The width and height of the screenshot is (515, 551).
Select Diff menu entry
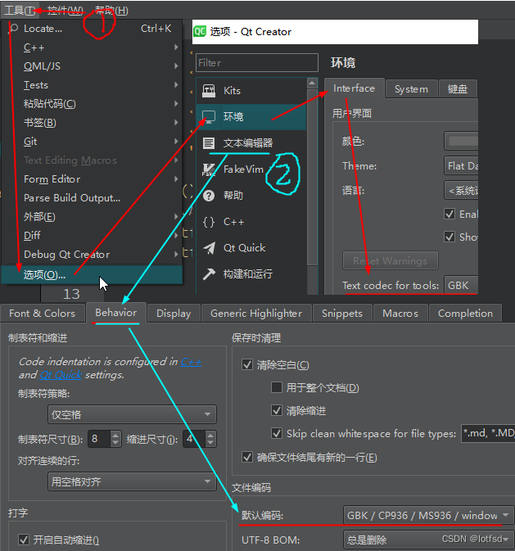(92, 236)
